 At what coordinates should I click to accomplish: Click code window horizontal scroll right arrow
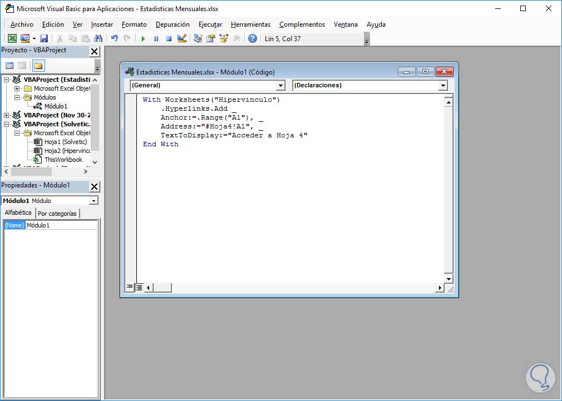(440, 288)
